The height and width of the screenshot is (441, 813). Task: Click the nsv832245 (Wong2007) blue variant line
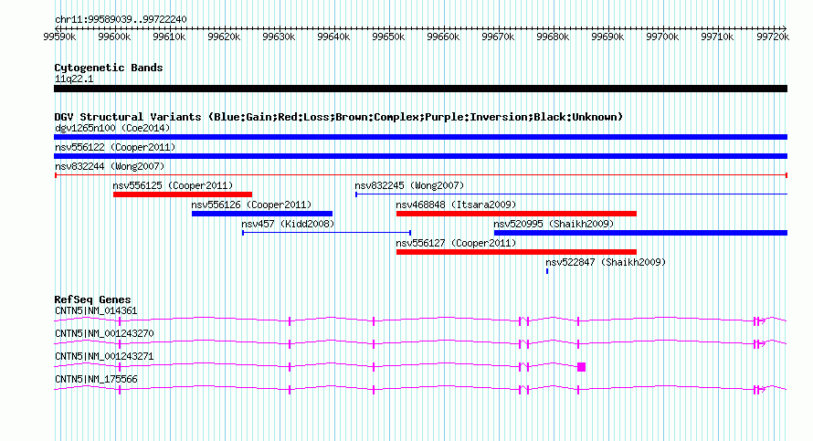click(x=571, y=194)
